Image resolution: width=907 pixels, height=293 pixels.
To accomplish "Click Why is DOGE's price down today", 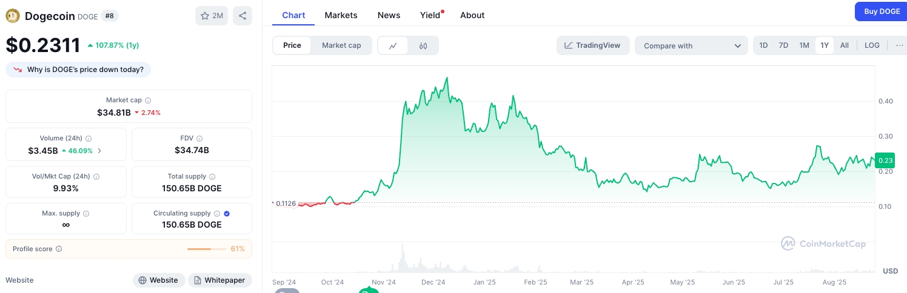I will 78,70.
